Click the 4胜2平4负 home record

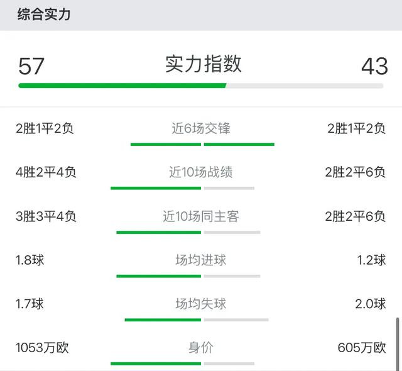[x=46, y=172]
